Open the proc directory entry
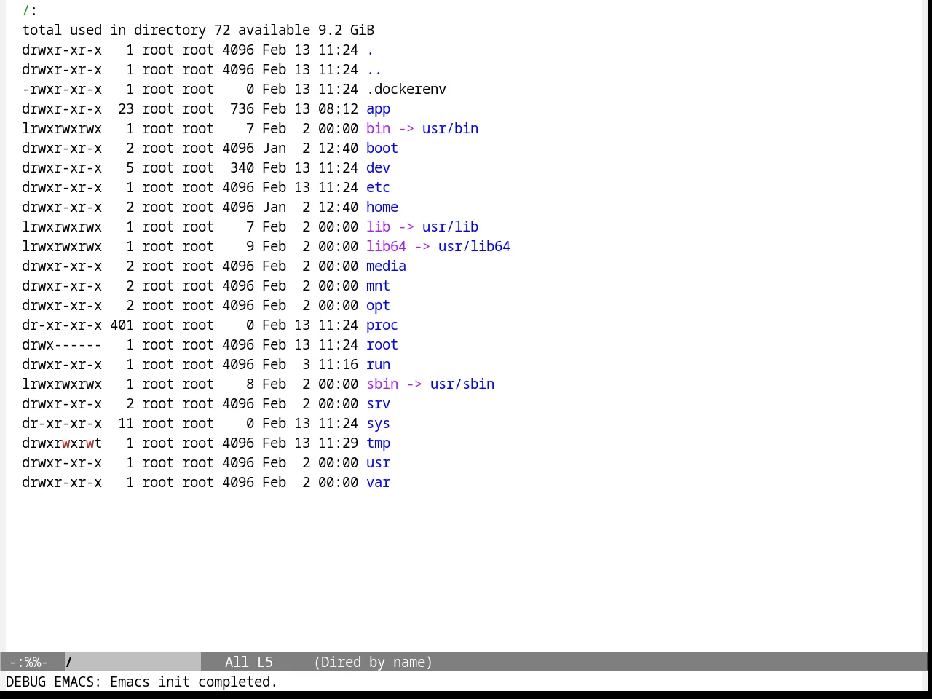The width and height of the screenshot is (932, 699). tap(382, 325)
